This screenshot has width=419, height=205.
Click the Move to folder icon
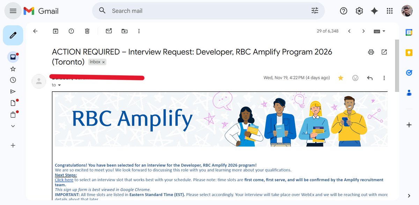pyautogui.click(x=125, y=31)
